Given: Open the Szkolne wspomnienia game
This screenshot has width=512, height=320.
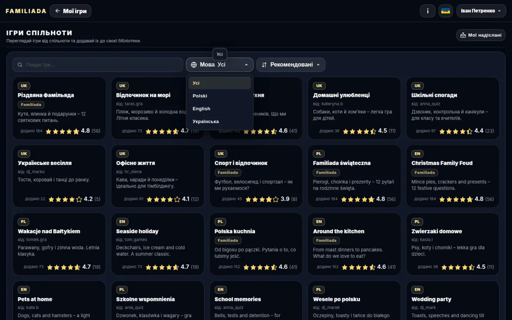Looking at the screenshot, I should click(x=158, y=300).
